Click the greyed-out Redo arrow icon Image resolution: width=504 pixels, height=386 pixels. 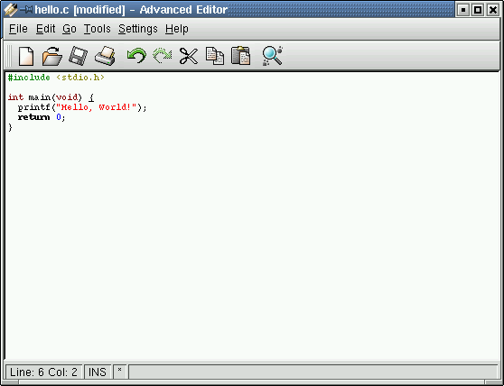point(162,56)
